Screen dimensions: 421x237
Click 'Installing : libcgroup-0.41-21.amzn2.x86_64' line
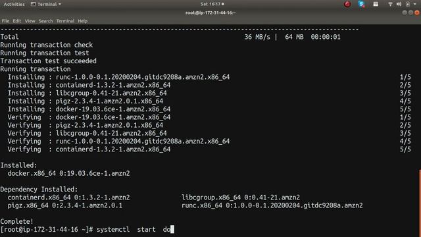pos(87,93)
